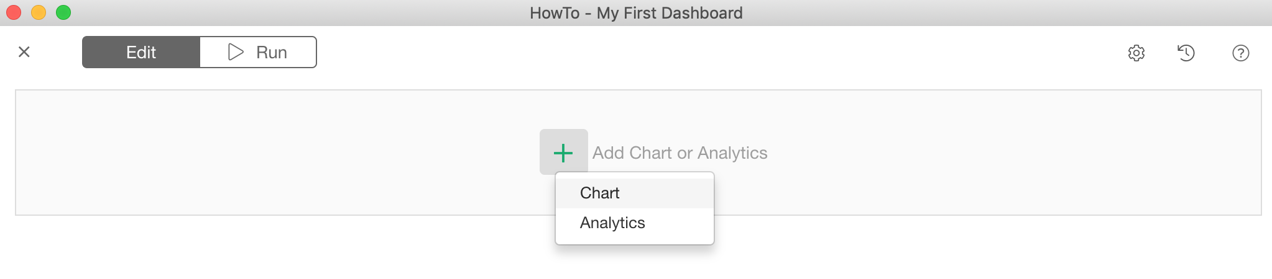
Task: Open dashboard settings gear icon
Action: (1136, 53)
